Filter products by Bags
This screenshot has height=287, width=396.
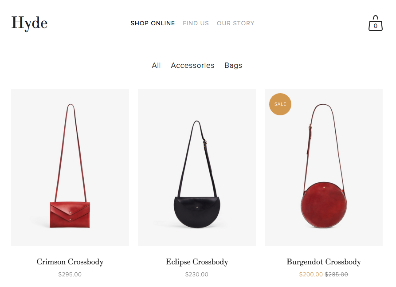[233, 66]
